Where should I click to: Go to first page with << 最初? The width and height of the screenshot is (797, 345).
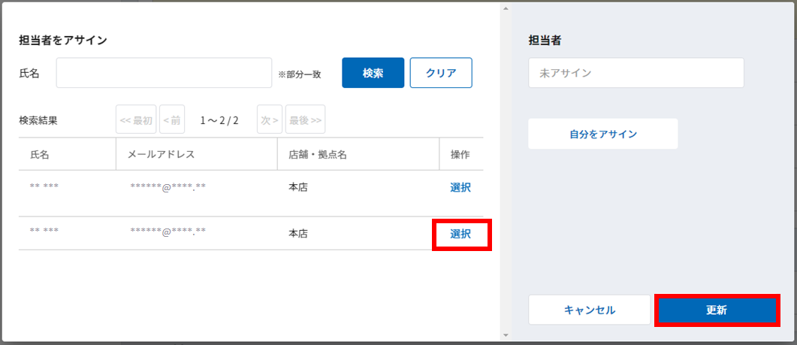(136, 120)
